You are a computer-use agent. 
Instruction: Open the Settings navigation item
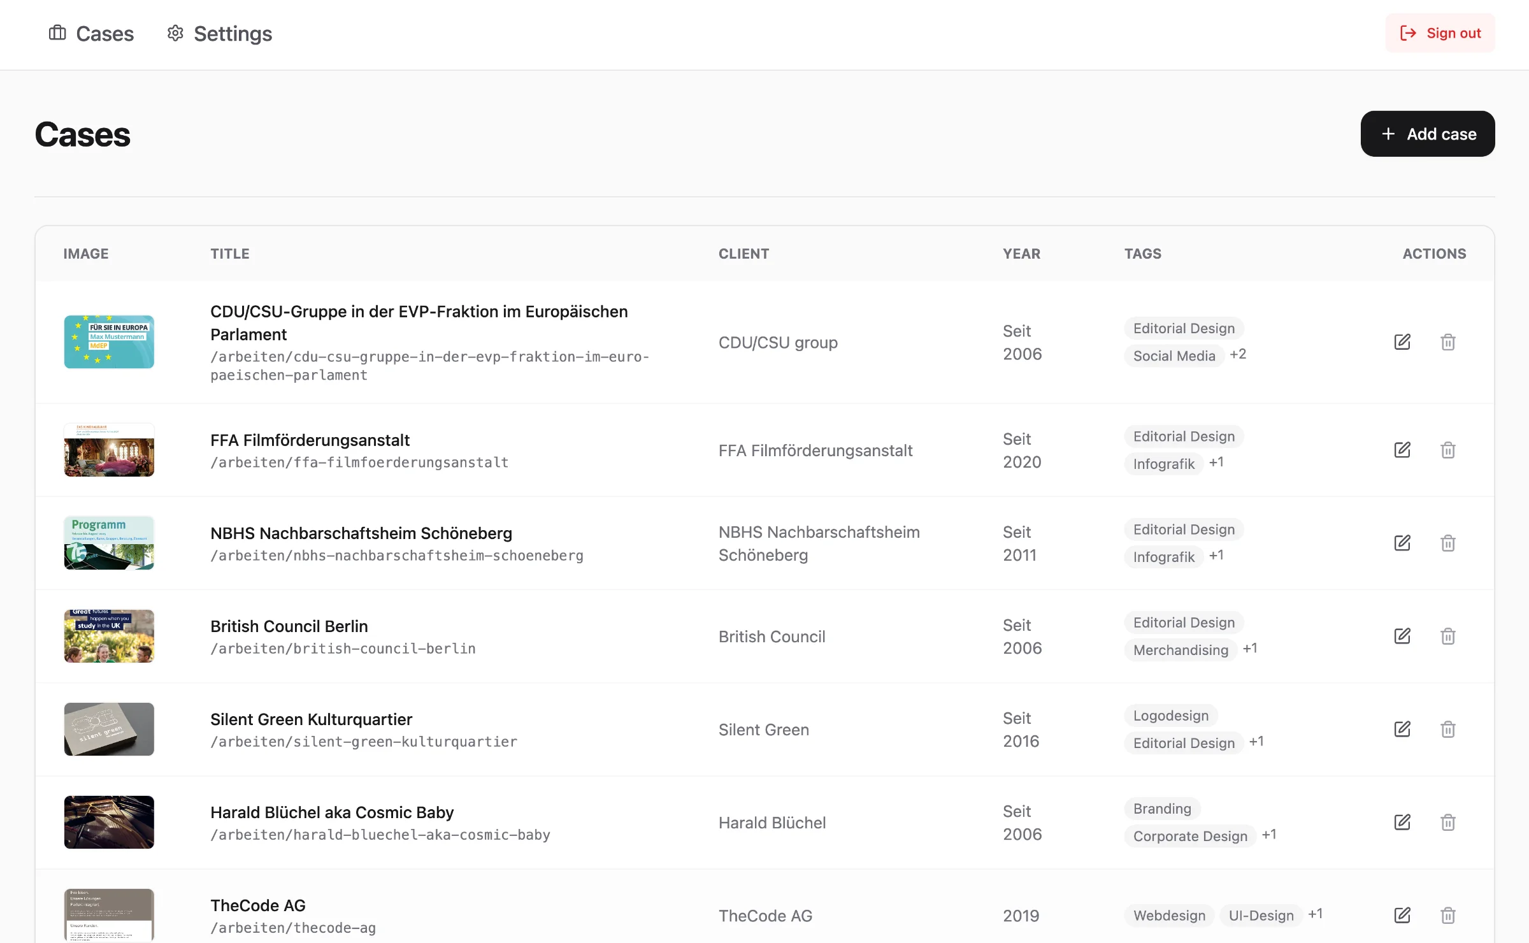219,33
